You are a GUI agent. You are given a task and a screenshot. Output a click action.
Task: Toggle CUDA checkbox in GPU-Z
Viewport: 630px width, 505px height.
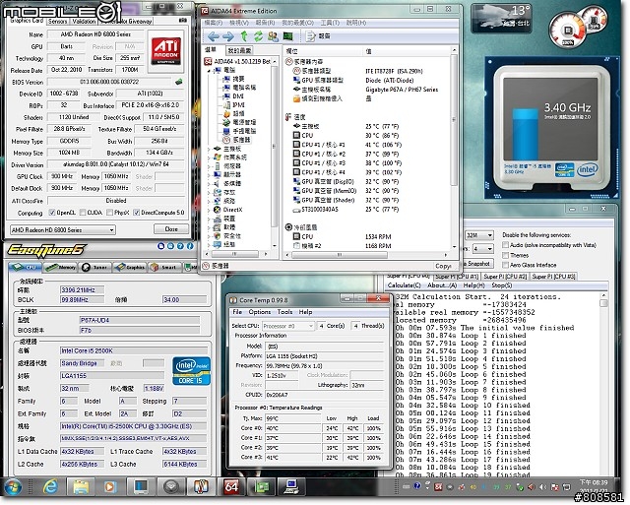pyautogui.click(x=83, y=213)
